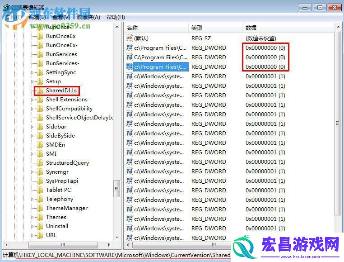Select the RunOnceEx- folder icon
The image size is (344, 262).
coord(40,45)
